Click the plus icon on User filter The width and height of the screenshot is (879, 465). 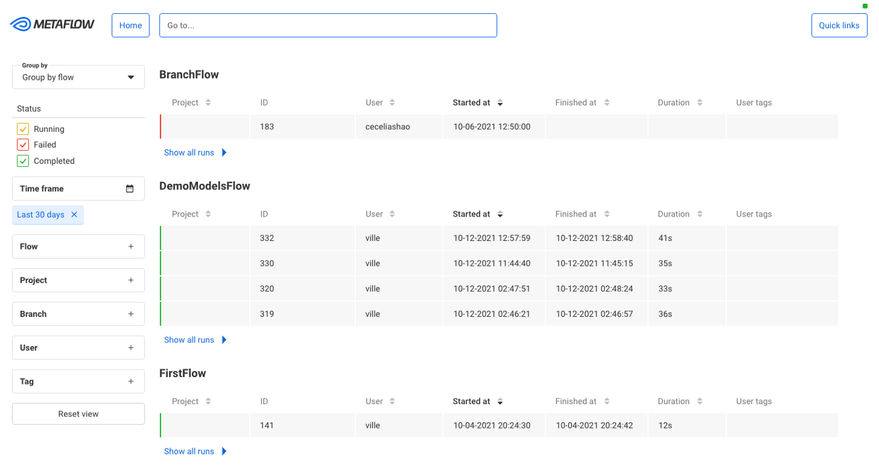[x=131, y=348]
